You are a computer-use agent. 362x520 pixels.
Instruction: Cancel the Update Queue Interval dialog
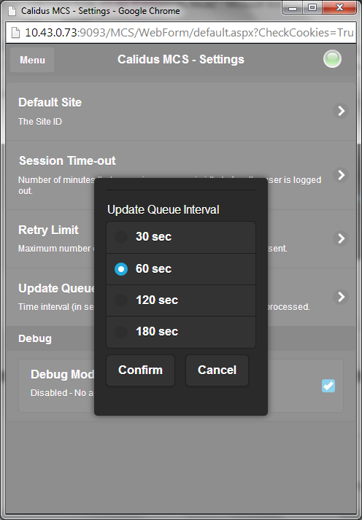[217, 370]
